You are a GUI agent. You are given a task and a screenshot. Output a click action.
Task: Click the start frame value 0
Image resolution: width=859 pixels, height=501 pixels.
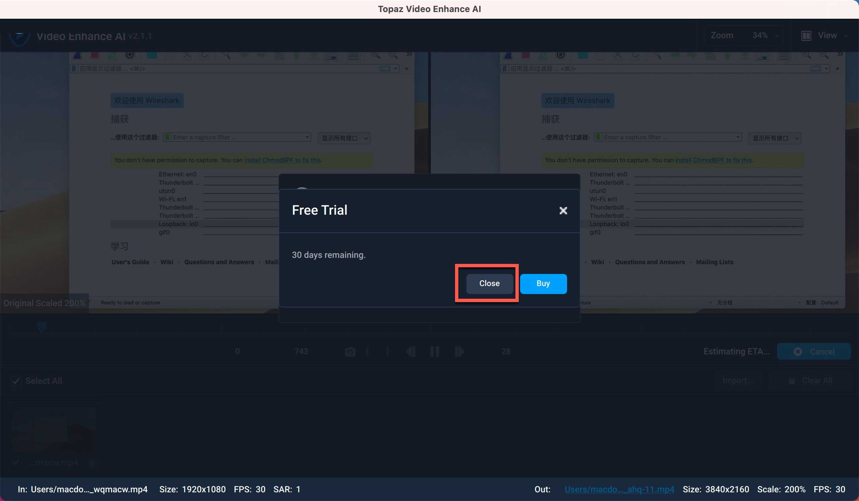pyautogui.click(x=237, y=351)
